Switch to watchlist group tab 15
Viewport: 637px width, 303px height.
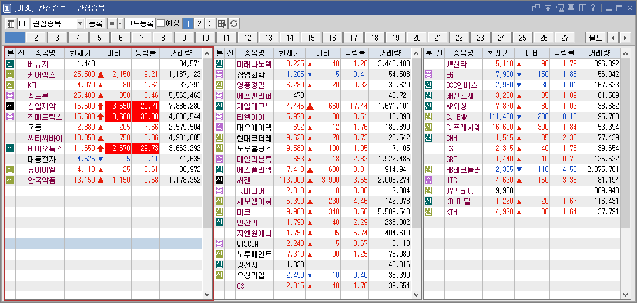pos(311,38)
